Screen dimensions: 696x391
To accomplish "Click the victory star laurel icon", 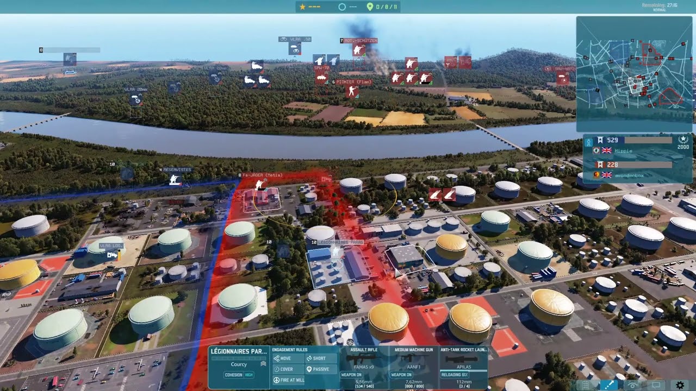I will [x=683, y=140].
